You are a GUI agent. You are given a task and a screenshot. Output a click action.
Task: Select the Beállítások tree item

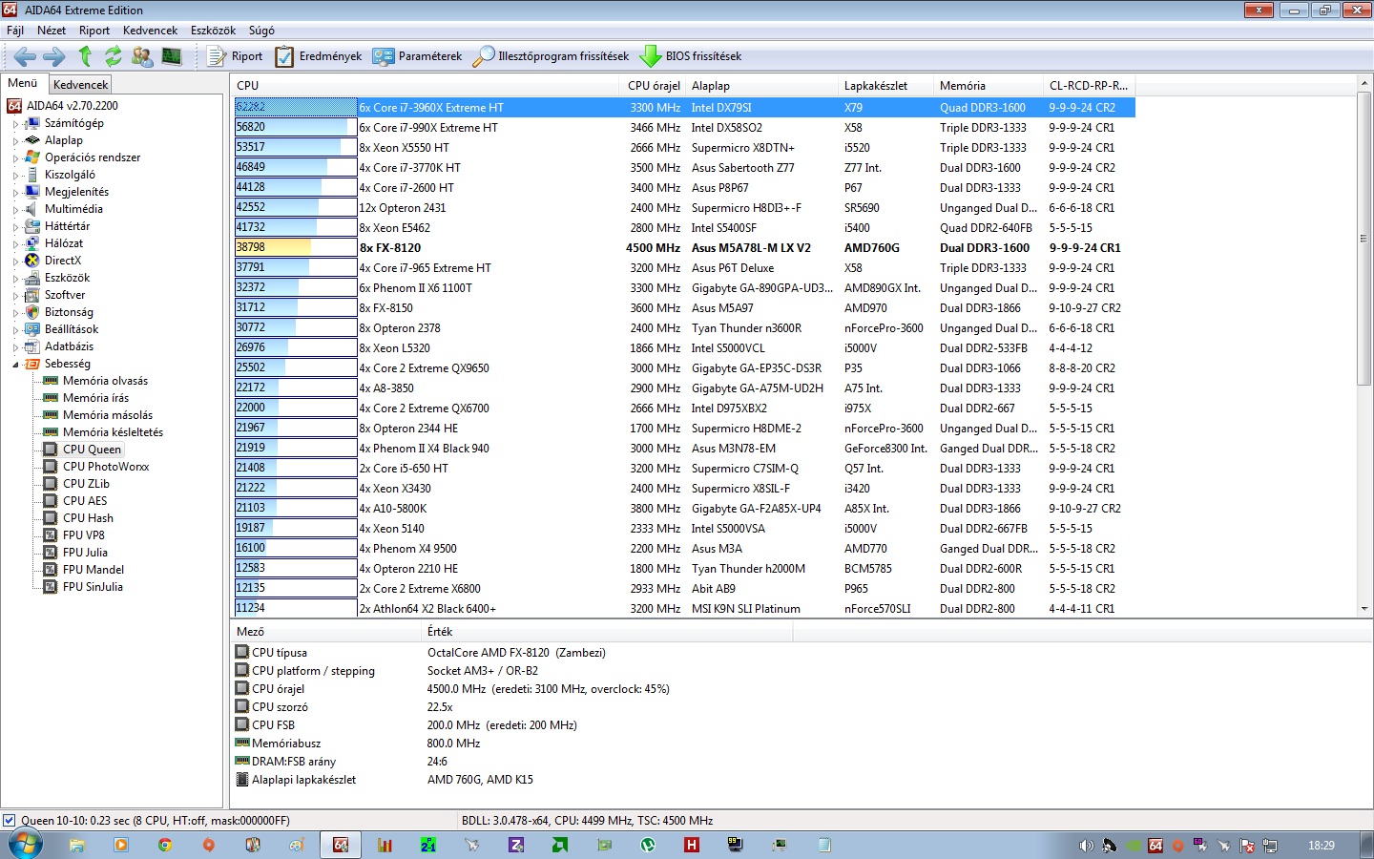(72, 329)
